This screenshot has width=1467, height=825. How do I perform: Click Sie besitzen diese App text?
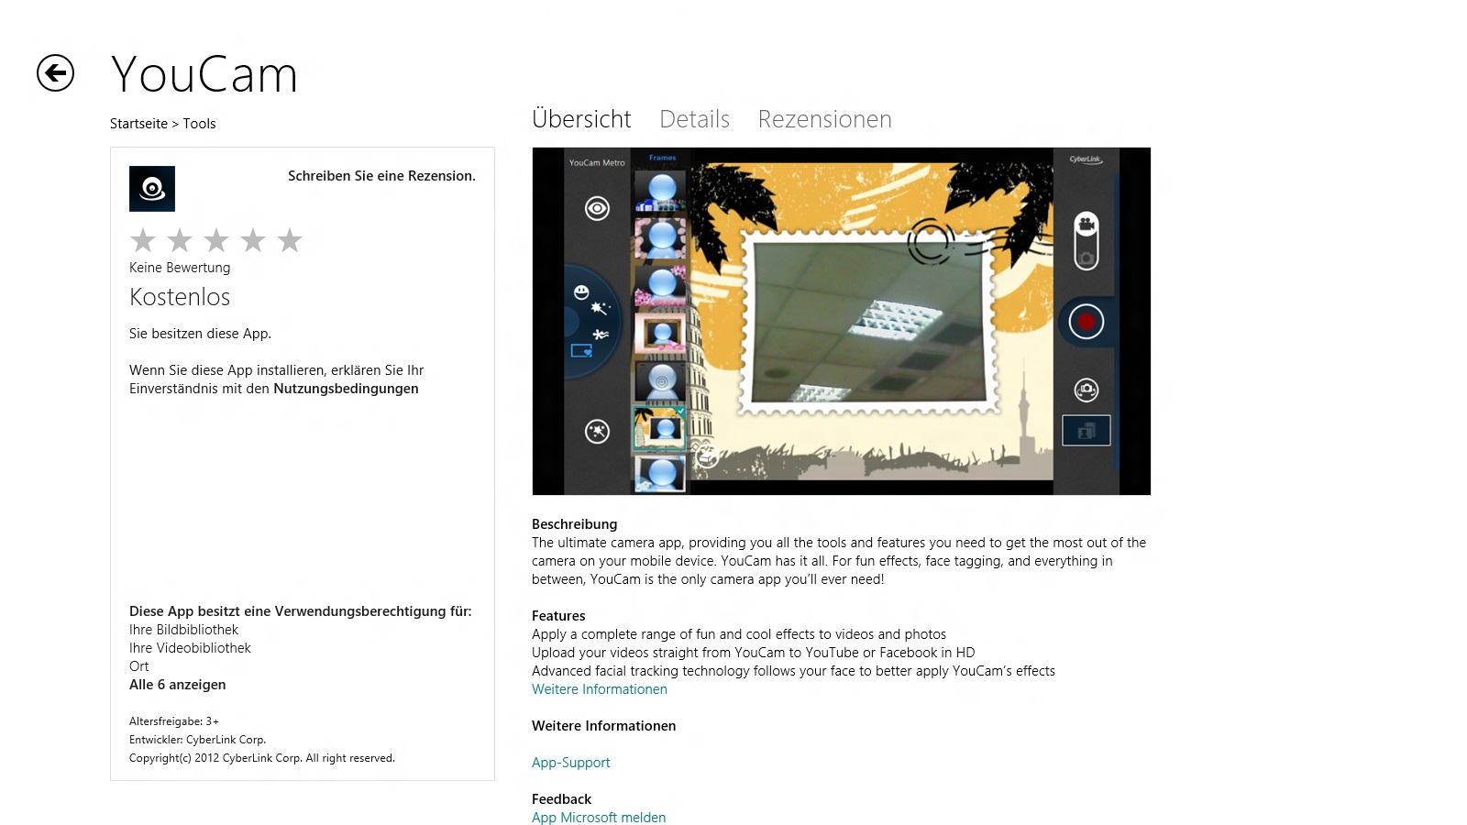click(200, 334)
